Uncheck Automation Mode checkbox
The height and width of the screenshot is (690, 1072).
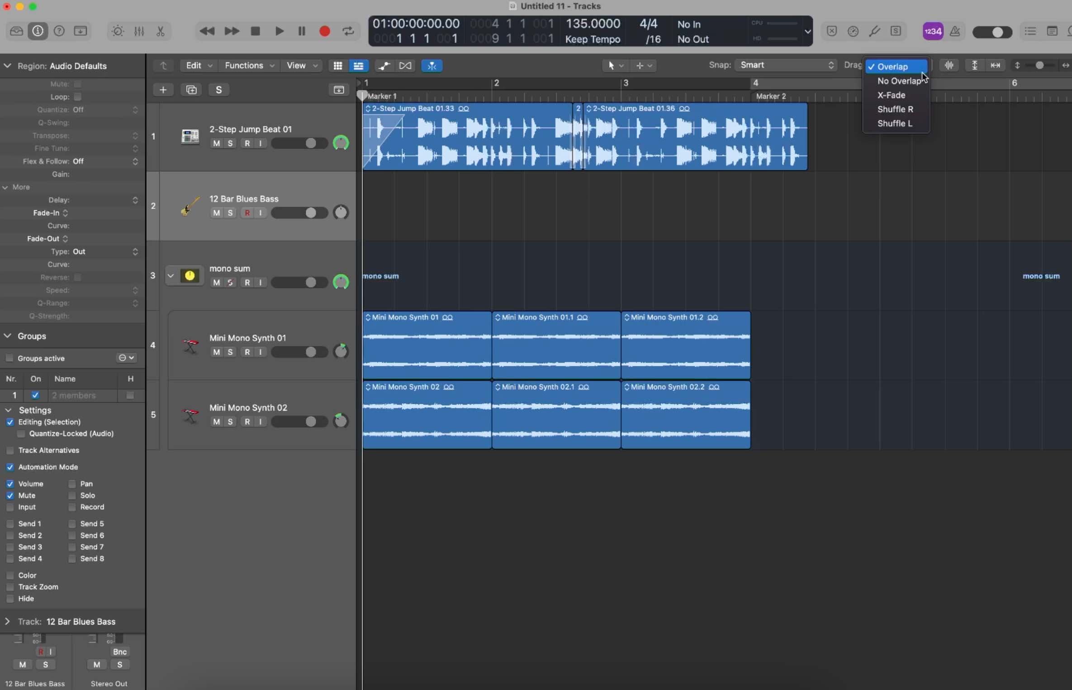10,467
